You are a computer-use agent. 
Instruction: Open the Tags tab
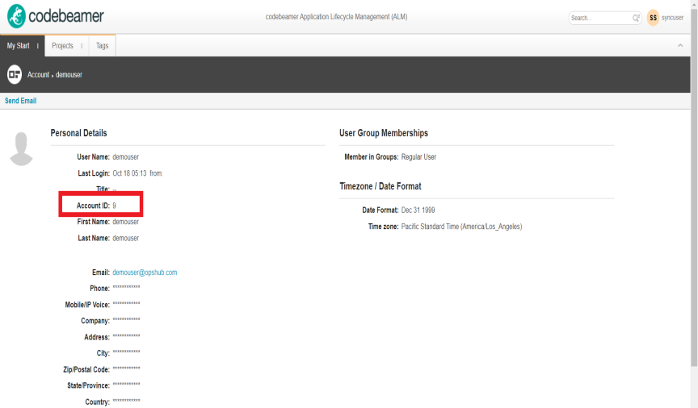coord(102,46)
